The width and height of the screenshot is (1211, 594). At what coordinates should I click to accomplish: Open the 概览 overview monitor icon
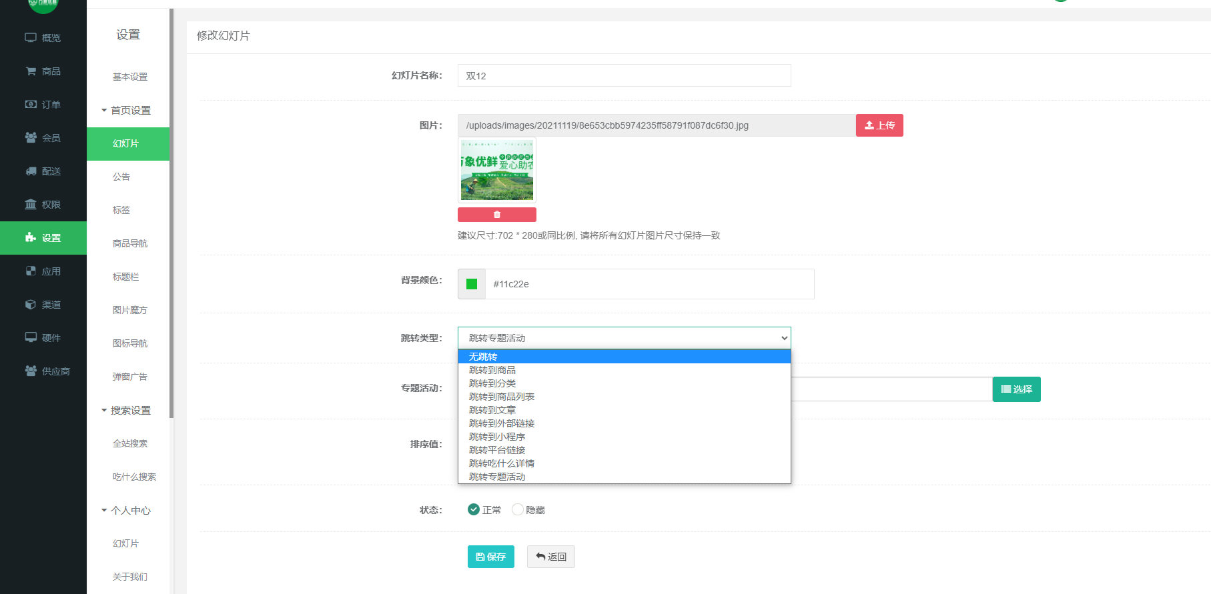[x=31, y=38]
